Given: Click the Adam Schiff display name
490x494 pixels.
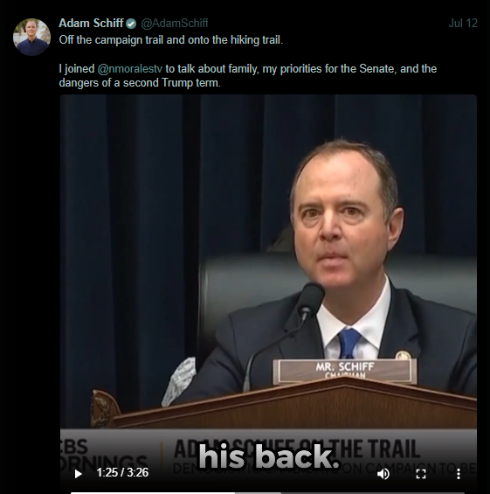Looking at the screenshot, I should coord(91,23).
